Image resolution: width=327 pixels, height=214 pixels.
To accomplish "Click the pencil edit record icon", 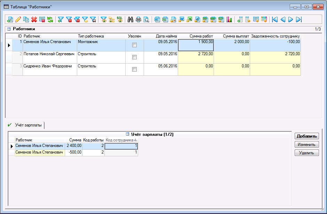I will [x=18, y=19].
